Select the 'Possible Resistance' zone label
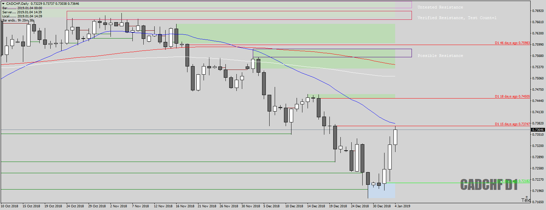 point(440,56)
